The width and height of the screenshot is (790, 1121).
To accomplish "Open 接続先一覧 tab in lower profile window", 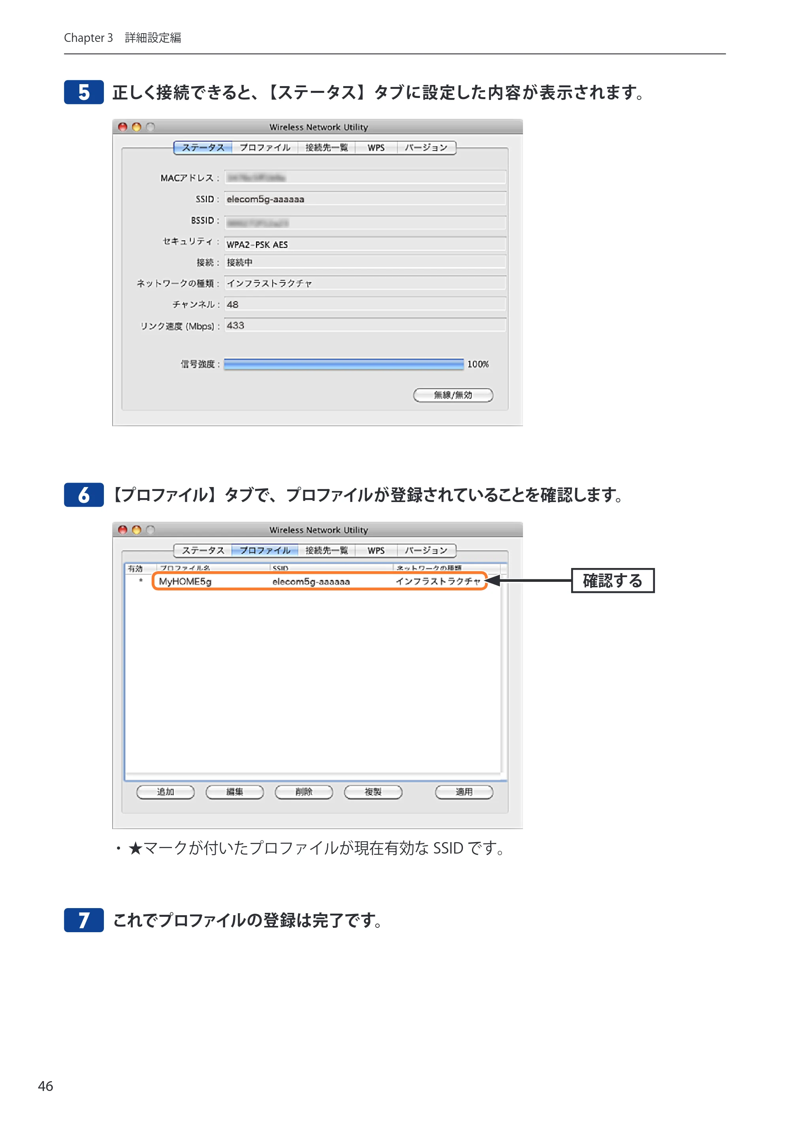I will tap(327, 550).
